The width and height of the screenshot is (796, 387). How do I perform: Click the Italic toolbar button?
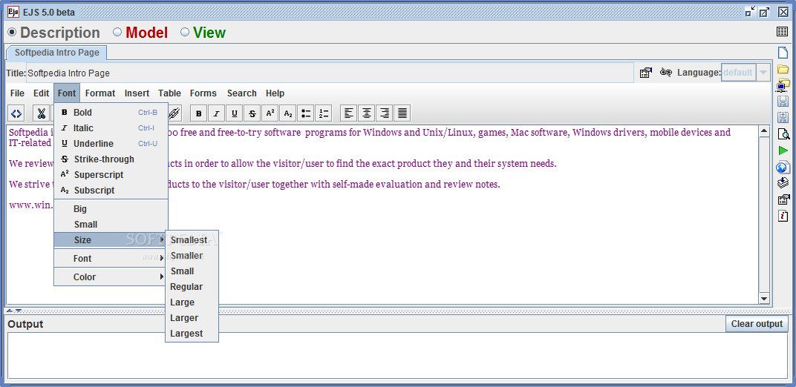(216, 113)
